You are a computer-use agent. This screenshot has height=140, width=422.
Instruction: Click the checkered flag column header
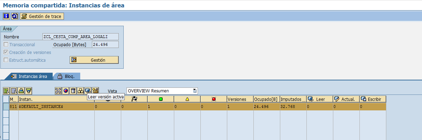point(134,99)
